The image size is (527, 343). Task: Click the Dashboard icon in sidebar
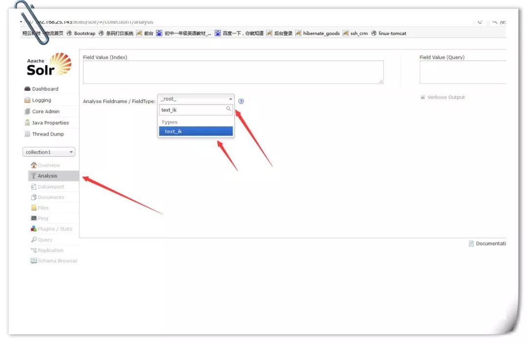28,89
